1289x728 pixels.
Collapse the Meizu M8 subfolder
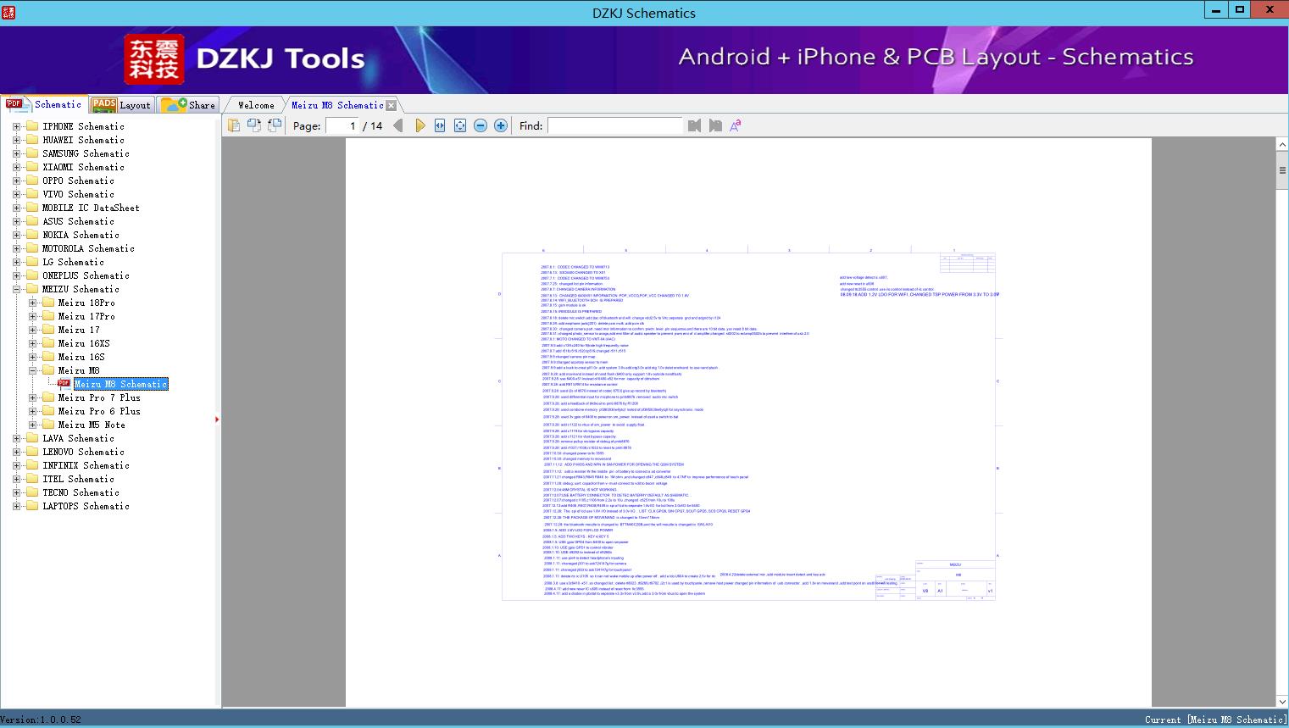(32, 370)
